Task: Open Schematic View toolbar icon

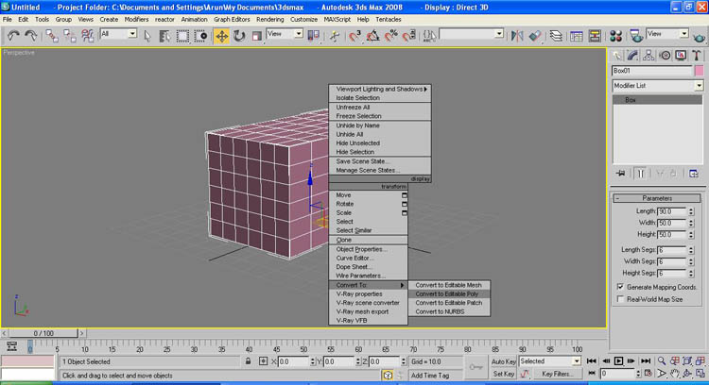Action: 595,36
